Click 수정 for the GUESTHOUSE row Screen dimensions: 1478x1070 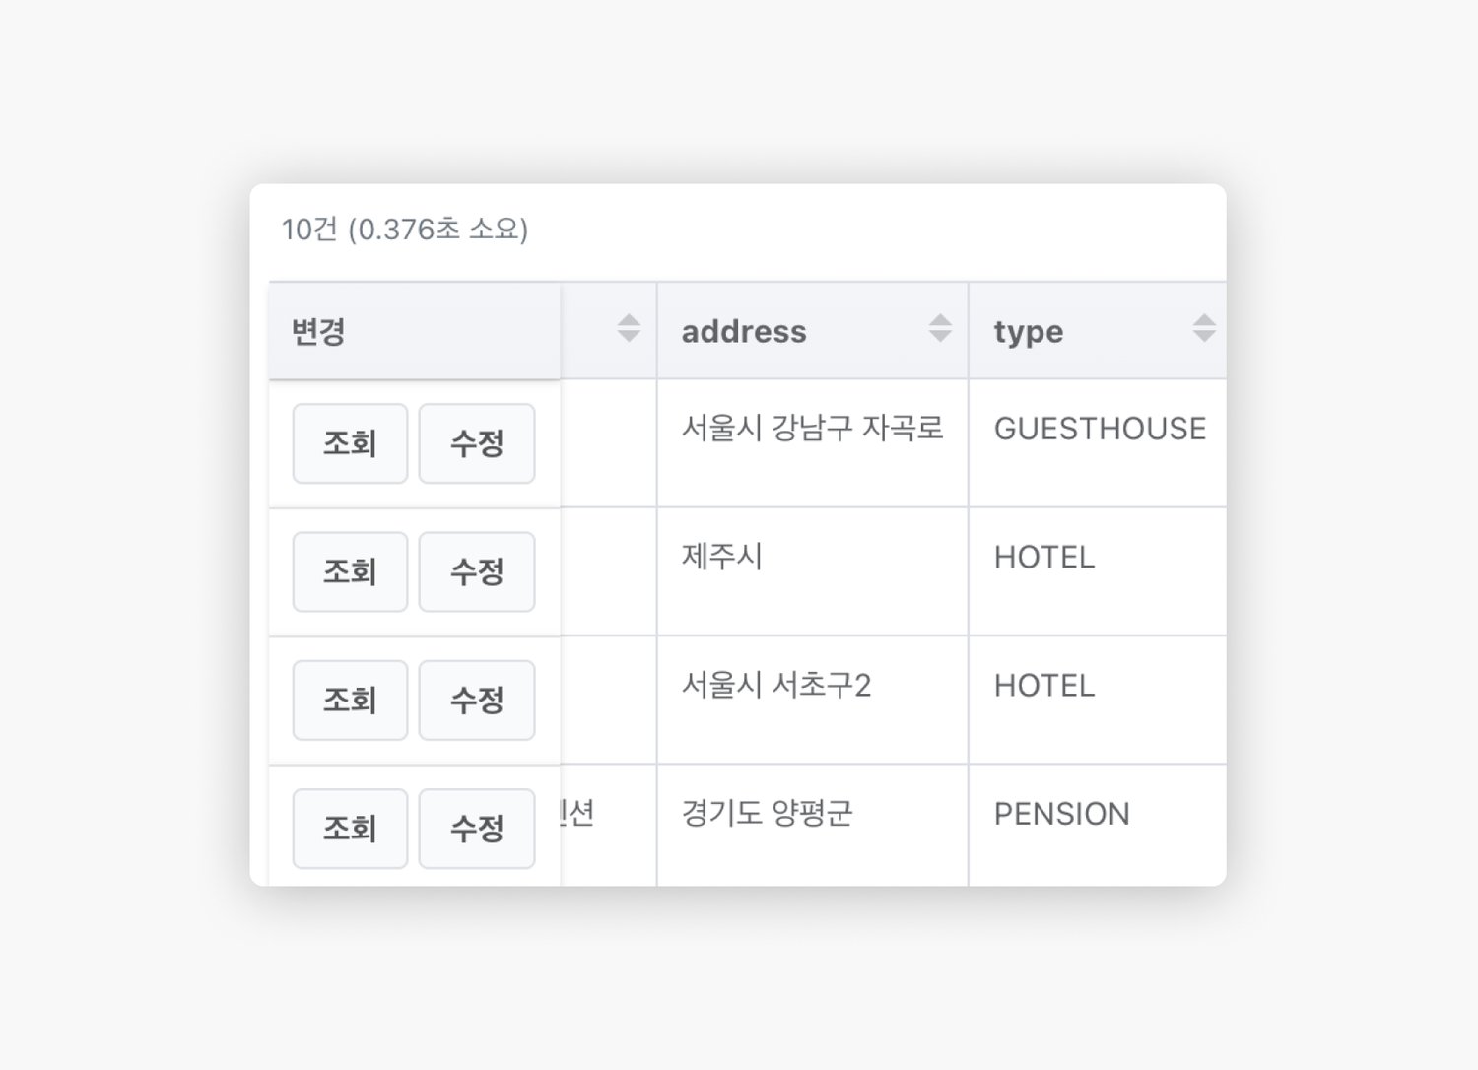pos(477,443)
